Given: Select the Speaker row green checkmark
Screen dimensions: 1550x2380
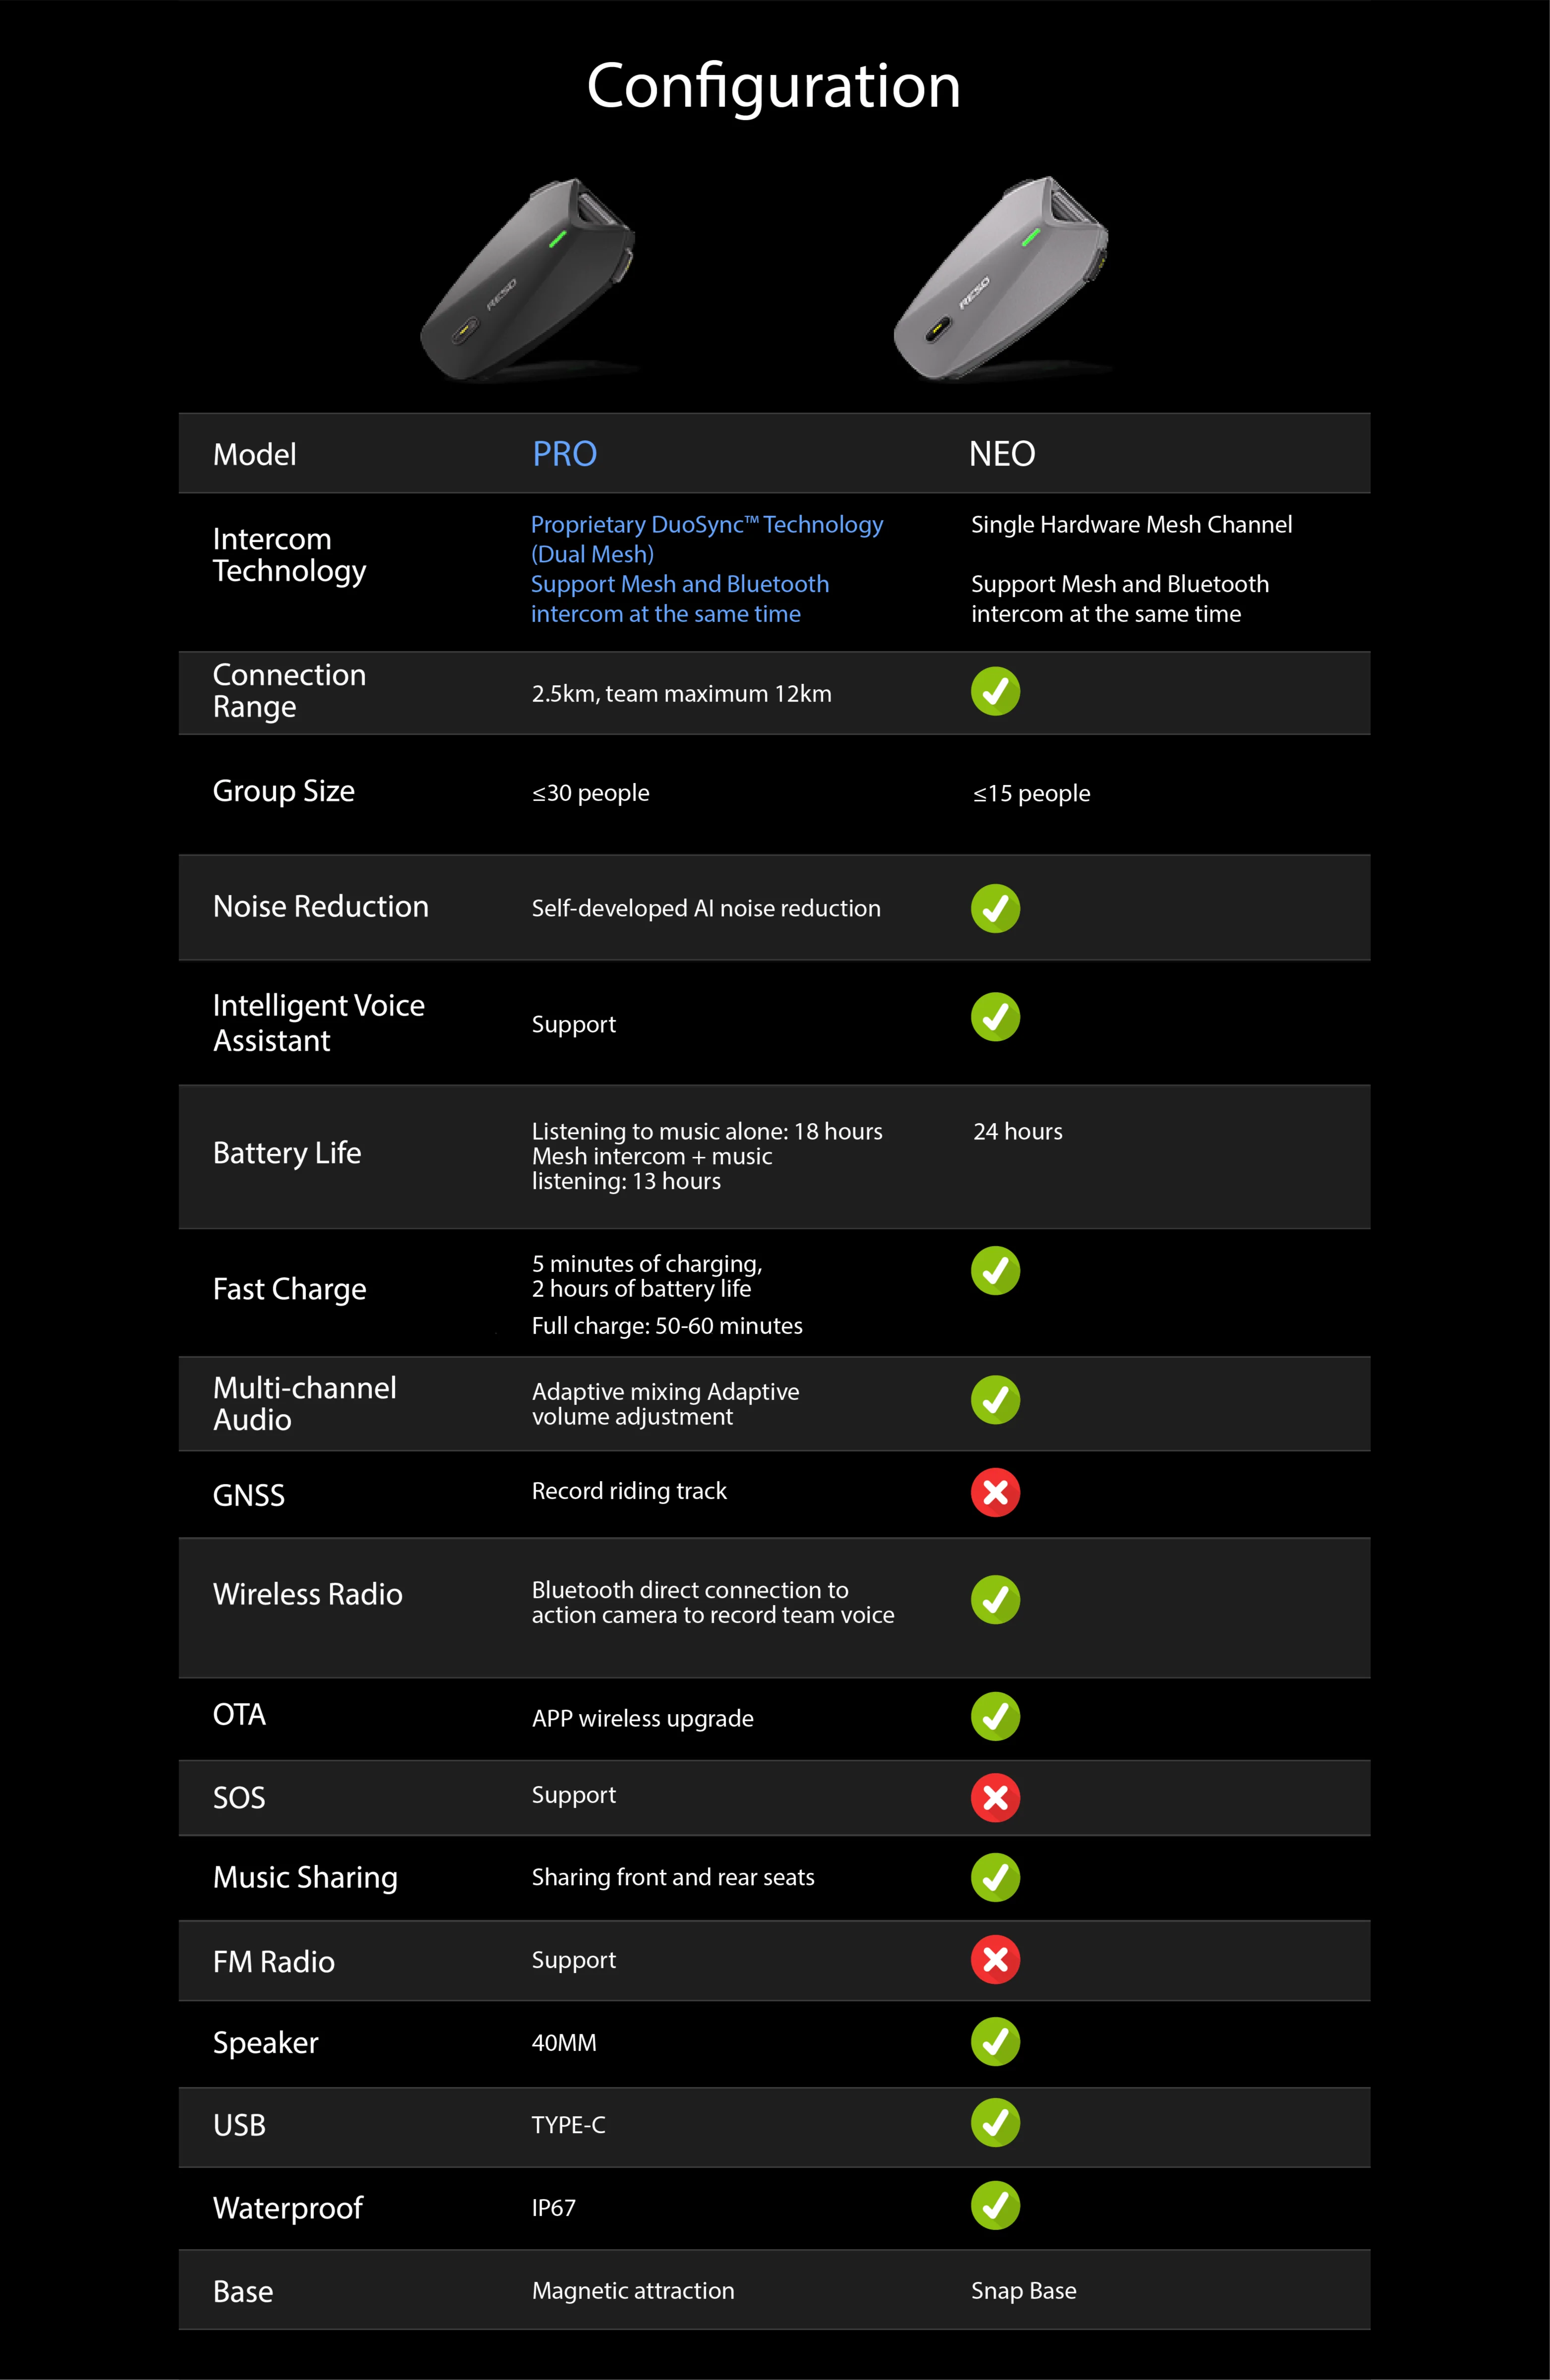Looking at the screenshot, I should click(994, 2041).
